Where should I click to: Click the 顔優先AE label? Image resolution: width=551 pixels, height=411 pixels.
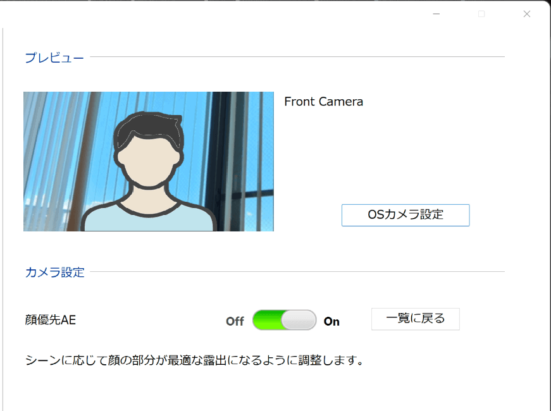51,320
